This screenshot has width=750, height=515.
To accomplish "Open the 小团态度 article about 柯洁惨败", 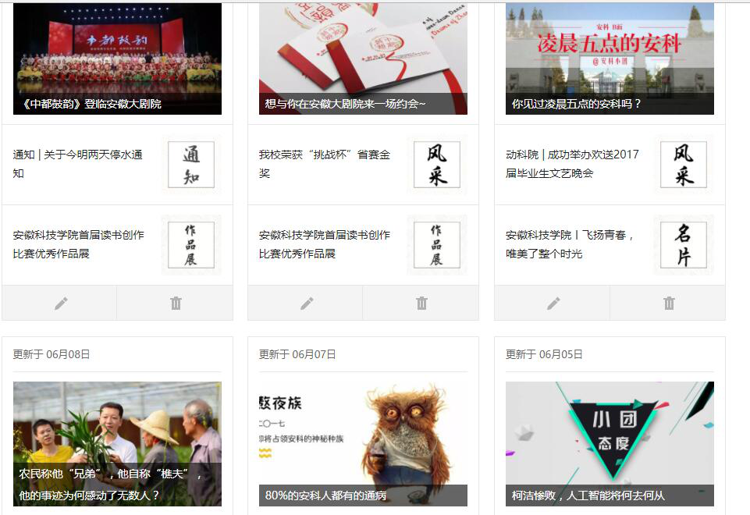I will pyautogui.click(x=610, y=443).
